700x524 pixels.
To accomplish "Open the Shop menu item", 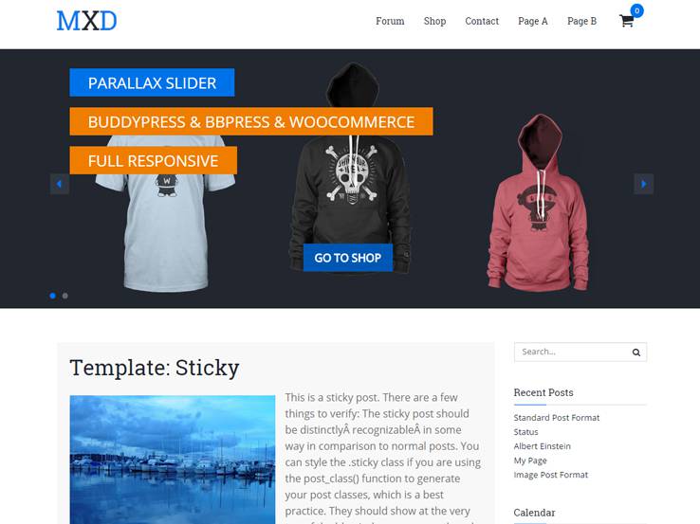I will pyautogui.click(x=434, y=21).
